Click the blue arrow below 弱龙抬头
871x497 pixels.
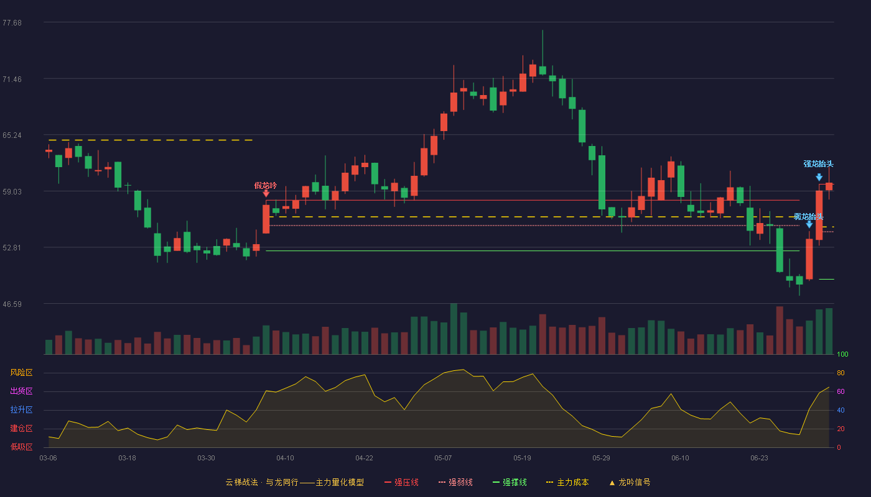pos(809,224)
